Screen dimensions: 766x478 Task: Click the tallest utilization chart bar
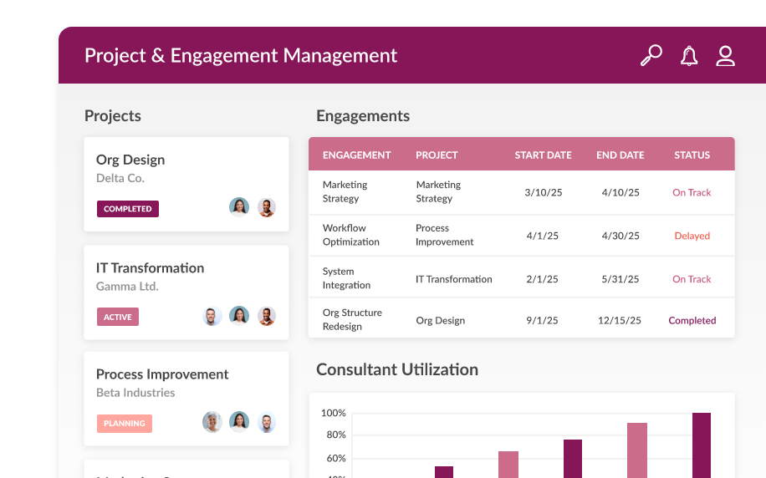(x=702, y=445)
